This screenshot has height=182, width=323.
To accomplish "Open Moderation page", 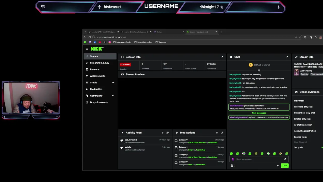I will 100,89.
